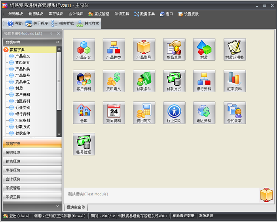
Task: Pin the module list panel
Action: coord(51,34)
